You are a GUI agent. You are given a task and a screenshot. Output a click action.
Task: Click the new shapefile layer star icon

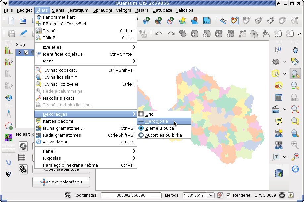click(x=183, y=20)
